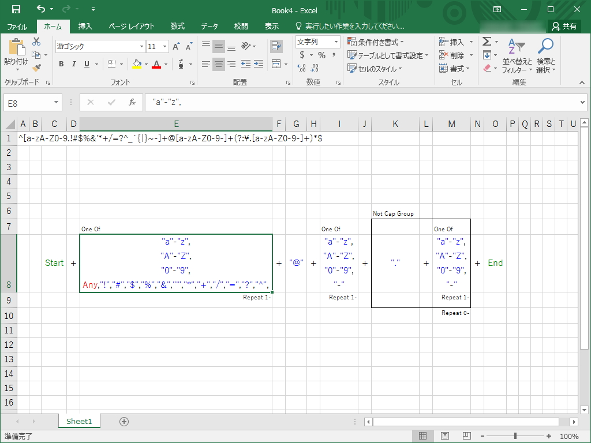Open Conditional Formatting menu
The width and height of the screenshot is (591, 443).
[x=375, y=42]
